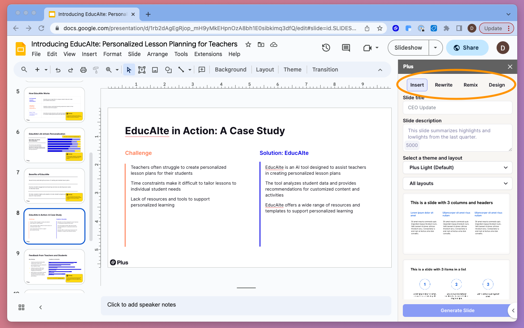Check the cloud document status icon
Screen dimensions: 524x328
[x=274, y=44]
